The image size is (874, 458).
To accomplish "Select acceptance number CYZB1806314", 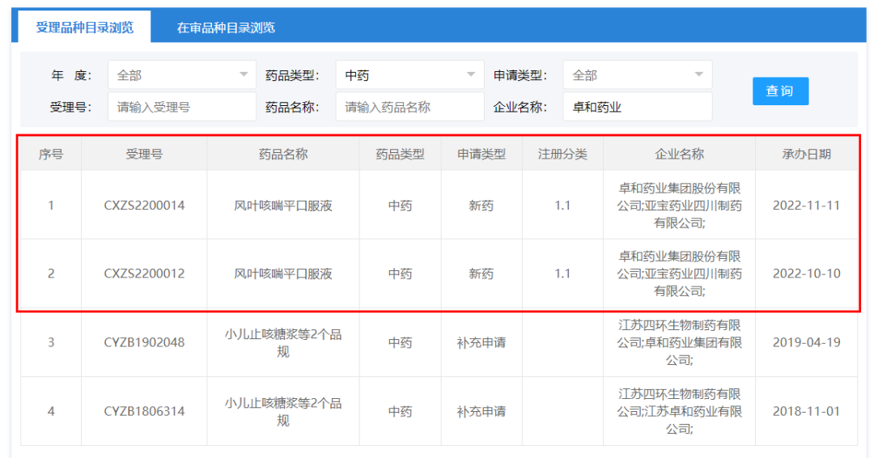I will (x=144, y=412).
